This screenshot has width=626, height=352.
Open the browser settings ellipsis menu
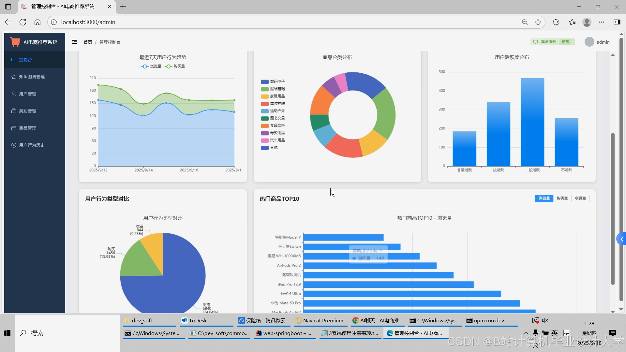[x=602, y=22]
